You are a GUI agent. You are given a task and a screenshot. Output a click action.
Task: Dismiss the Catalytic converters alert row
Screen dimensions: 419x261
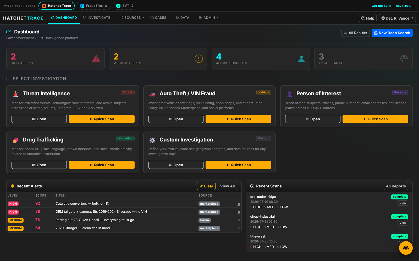pyautogui.click(x=239, y=204)
